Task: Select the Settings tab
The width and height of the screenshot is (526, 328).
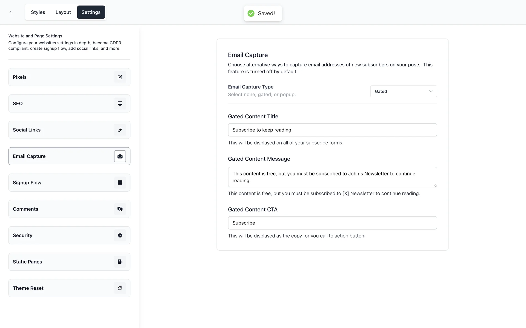Action: (x=91, y=12)
